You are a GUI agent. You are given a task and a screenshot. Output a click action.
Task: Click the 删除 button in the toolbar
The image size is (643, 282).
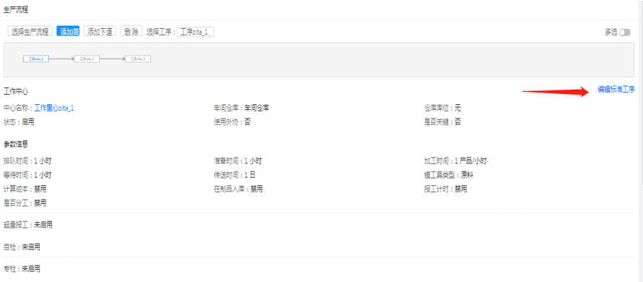[x=131, y=32]
